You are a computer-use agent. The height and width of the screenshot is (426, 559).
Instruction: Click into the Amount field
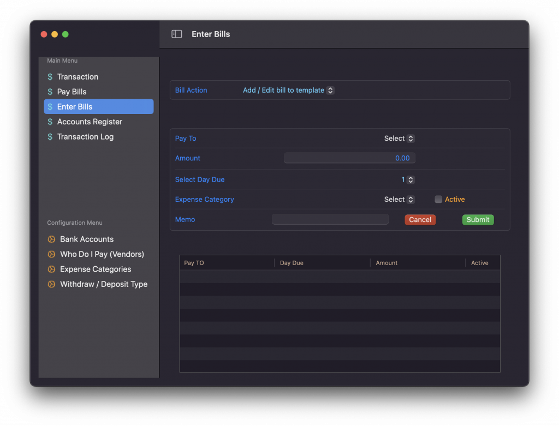pyautogui.click(x=349, y=158)
